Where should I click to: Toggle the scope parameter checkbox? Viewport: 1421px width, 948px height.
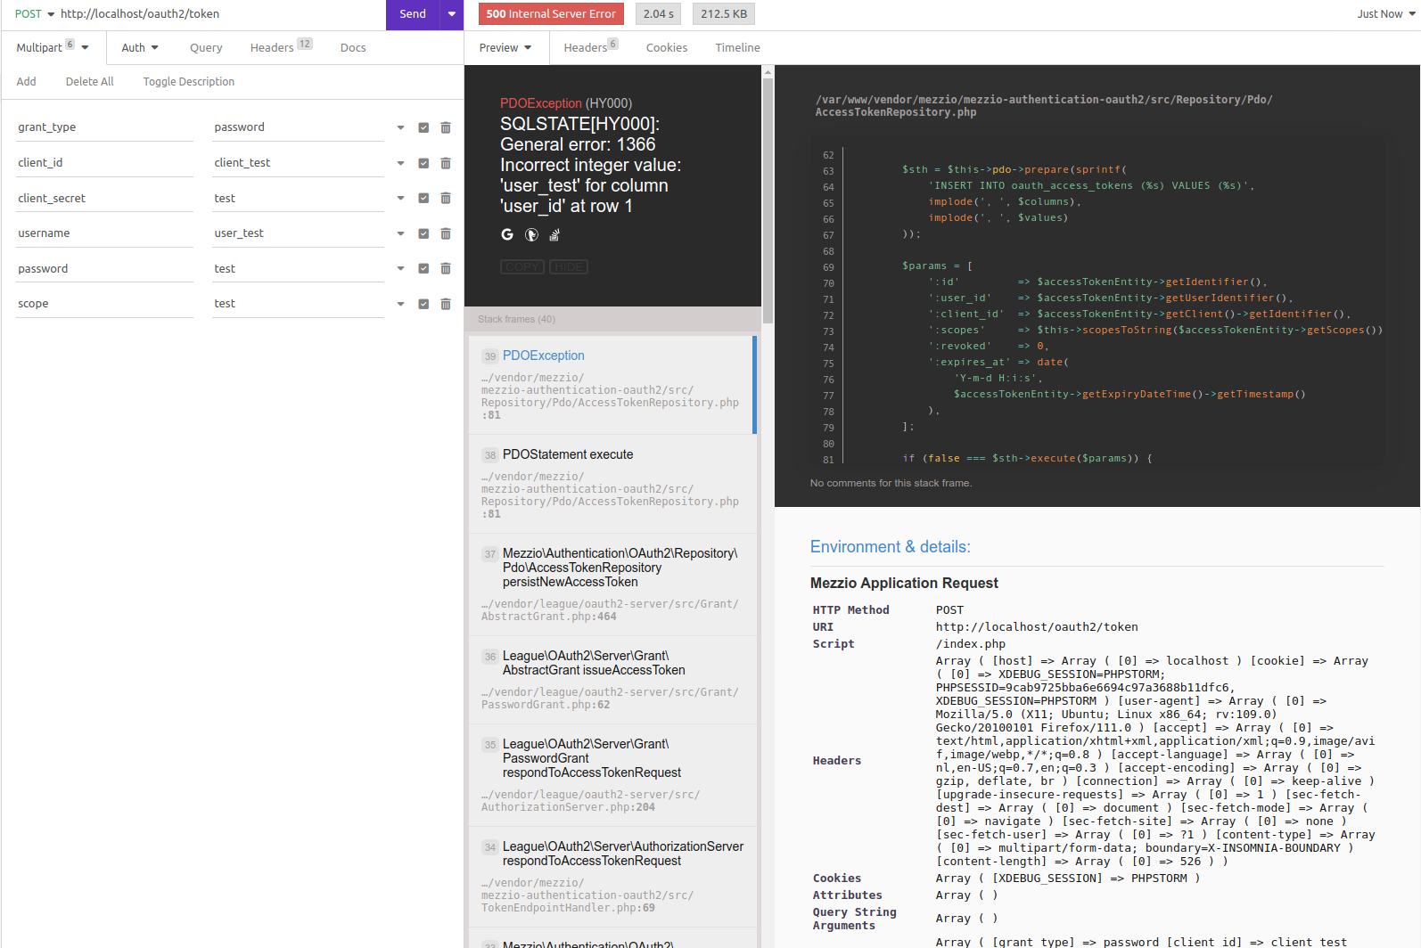click(423, 304)
